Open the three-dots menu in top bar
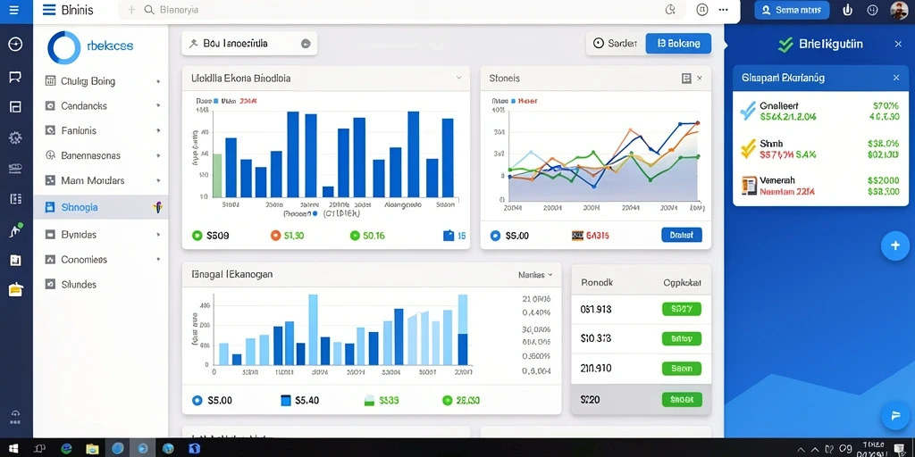 pyautogui.click(x=724, y=10)
